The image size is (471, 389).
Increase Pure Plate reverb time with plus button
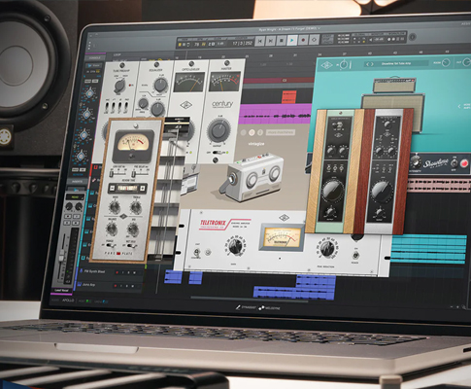(x=143, y=188)
